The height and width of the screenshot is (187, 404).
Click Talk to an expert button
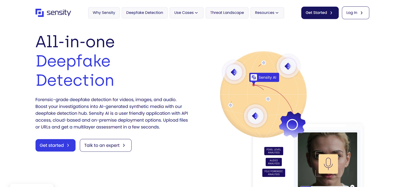click(105, 145)
